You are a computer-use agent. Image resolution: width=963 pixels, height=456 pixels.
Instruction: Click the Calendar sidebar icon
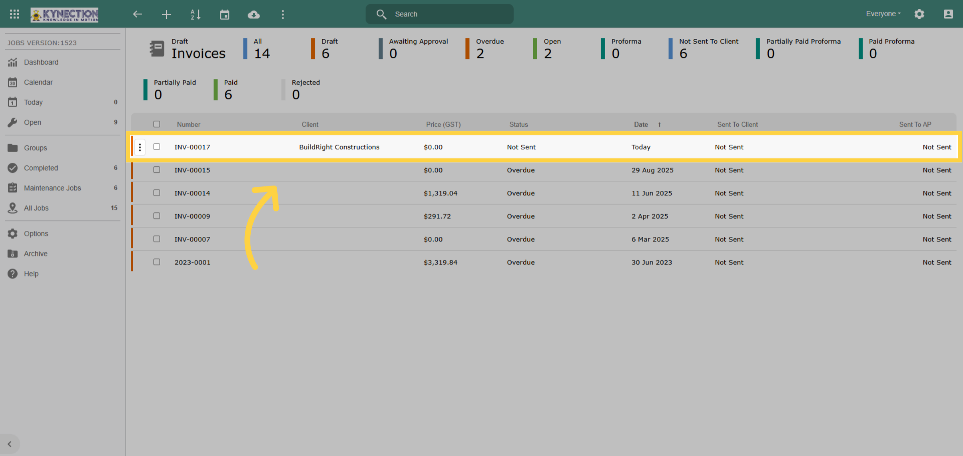[12, 82]
